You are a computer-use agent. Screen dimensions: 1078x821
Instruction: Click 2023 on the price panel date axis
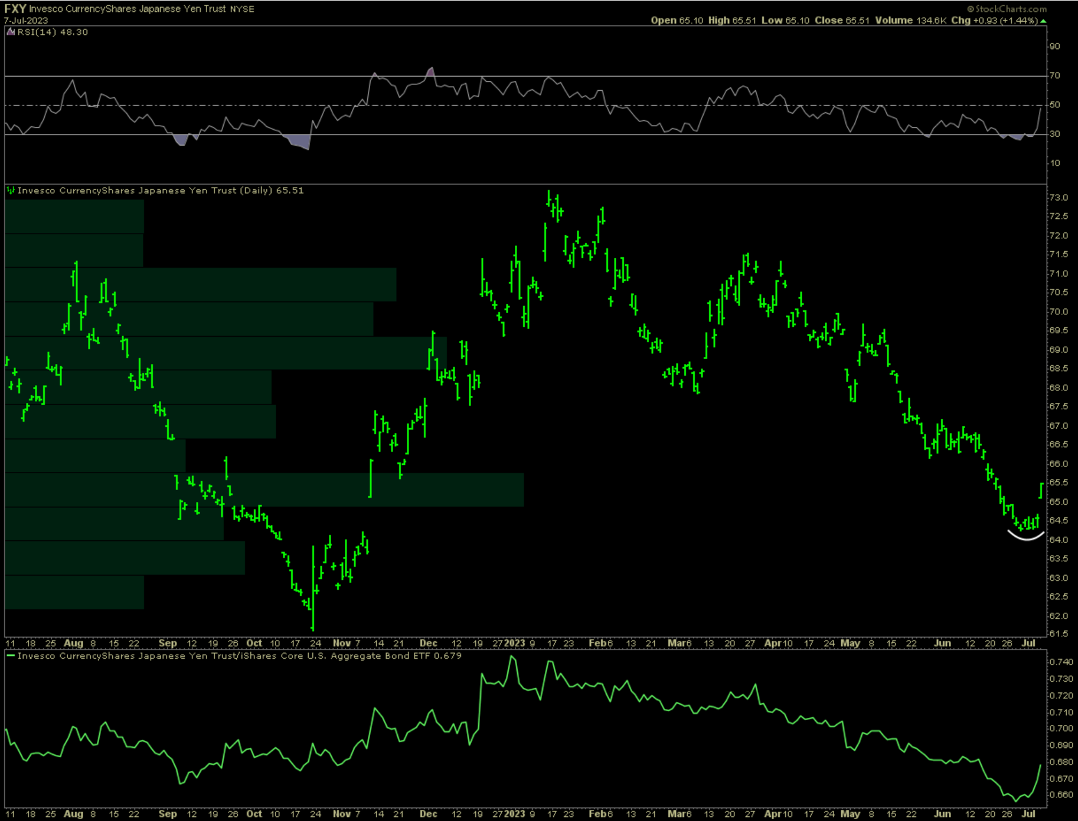514,643
